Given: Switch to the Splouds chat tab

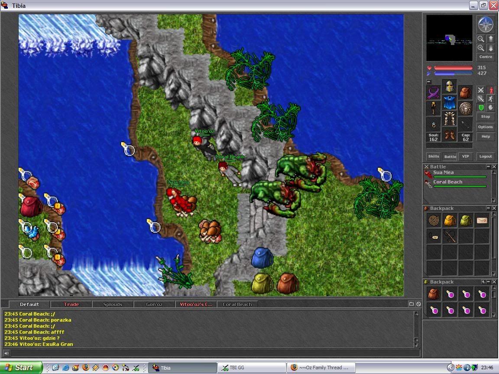Looking at the screenshot, I should click(113, 304).
